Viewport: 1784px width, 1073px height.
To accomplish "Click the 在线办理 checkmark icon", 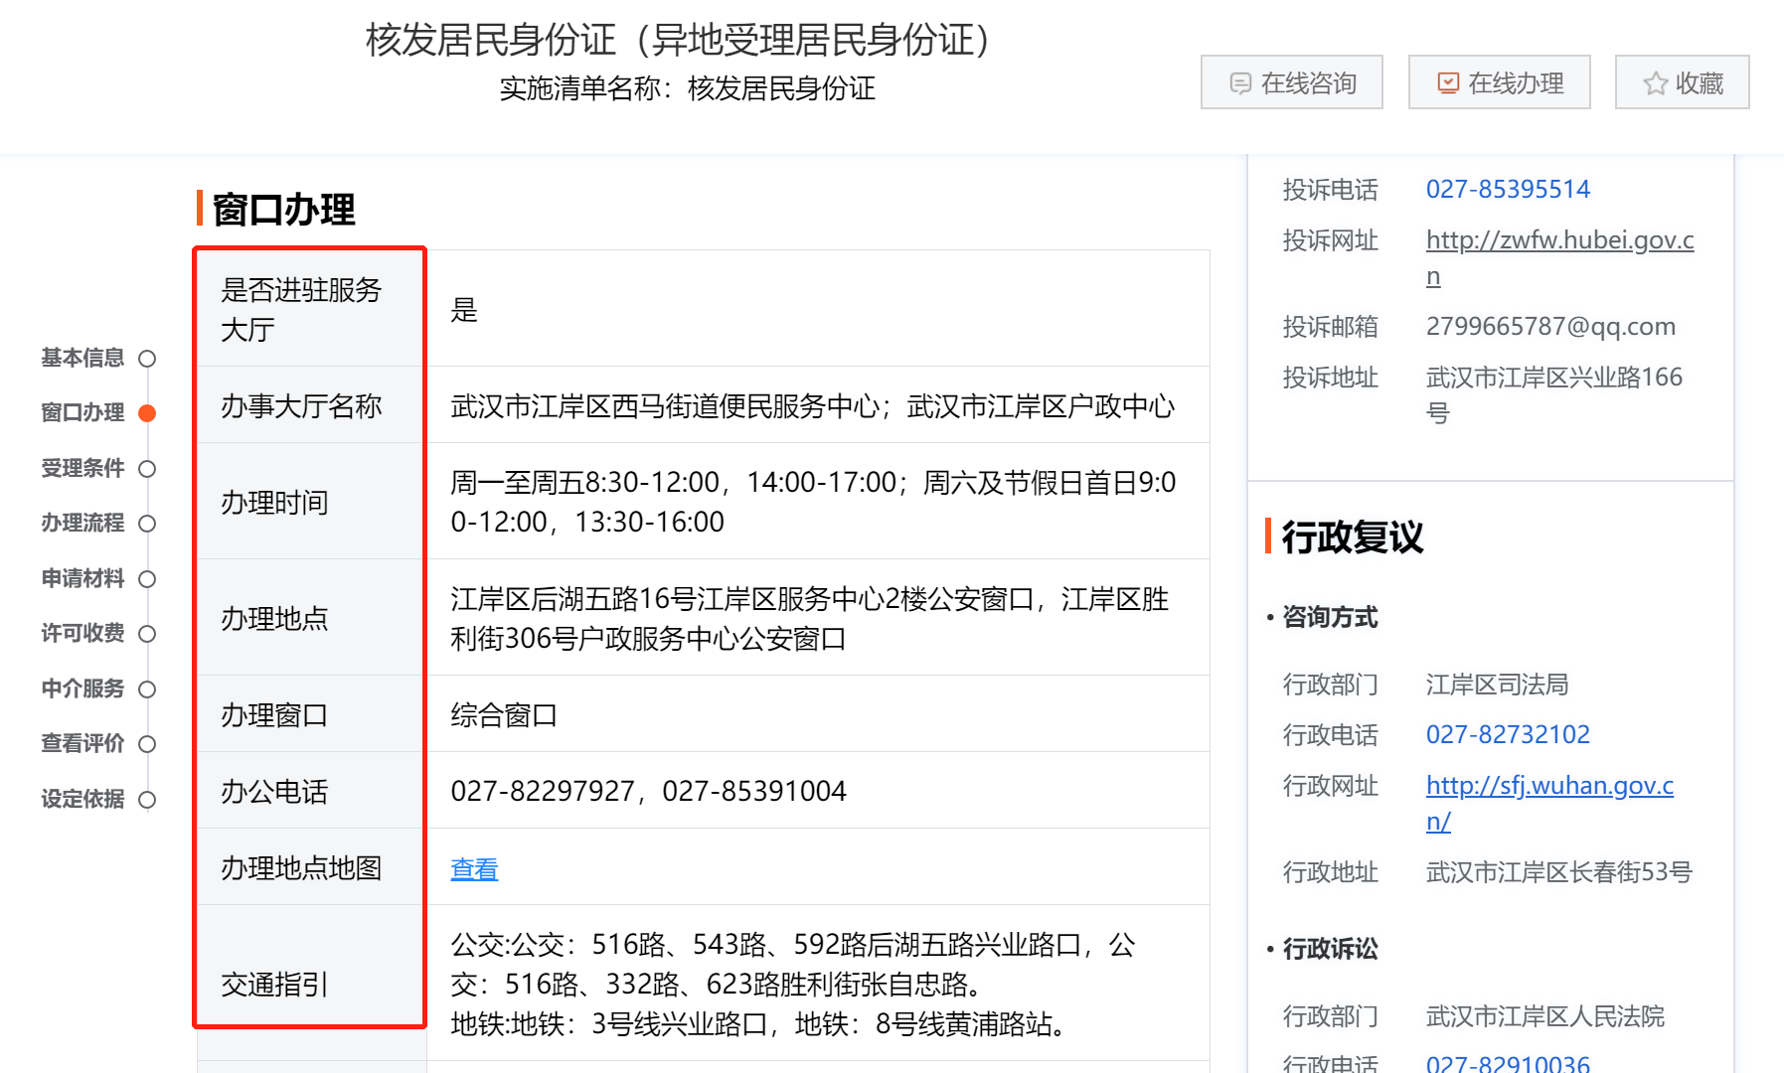I will (1448, 83).
